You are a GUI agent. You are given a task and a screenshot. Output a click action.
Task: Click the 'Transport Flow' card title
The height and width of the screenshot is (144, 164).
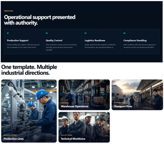pos(123,106)
